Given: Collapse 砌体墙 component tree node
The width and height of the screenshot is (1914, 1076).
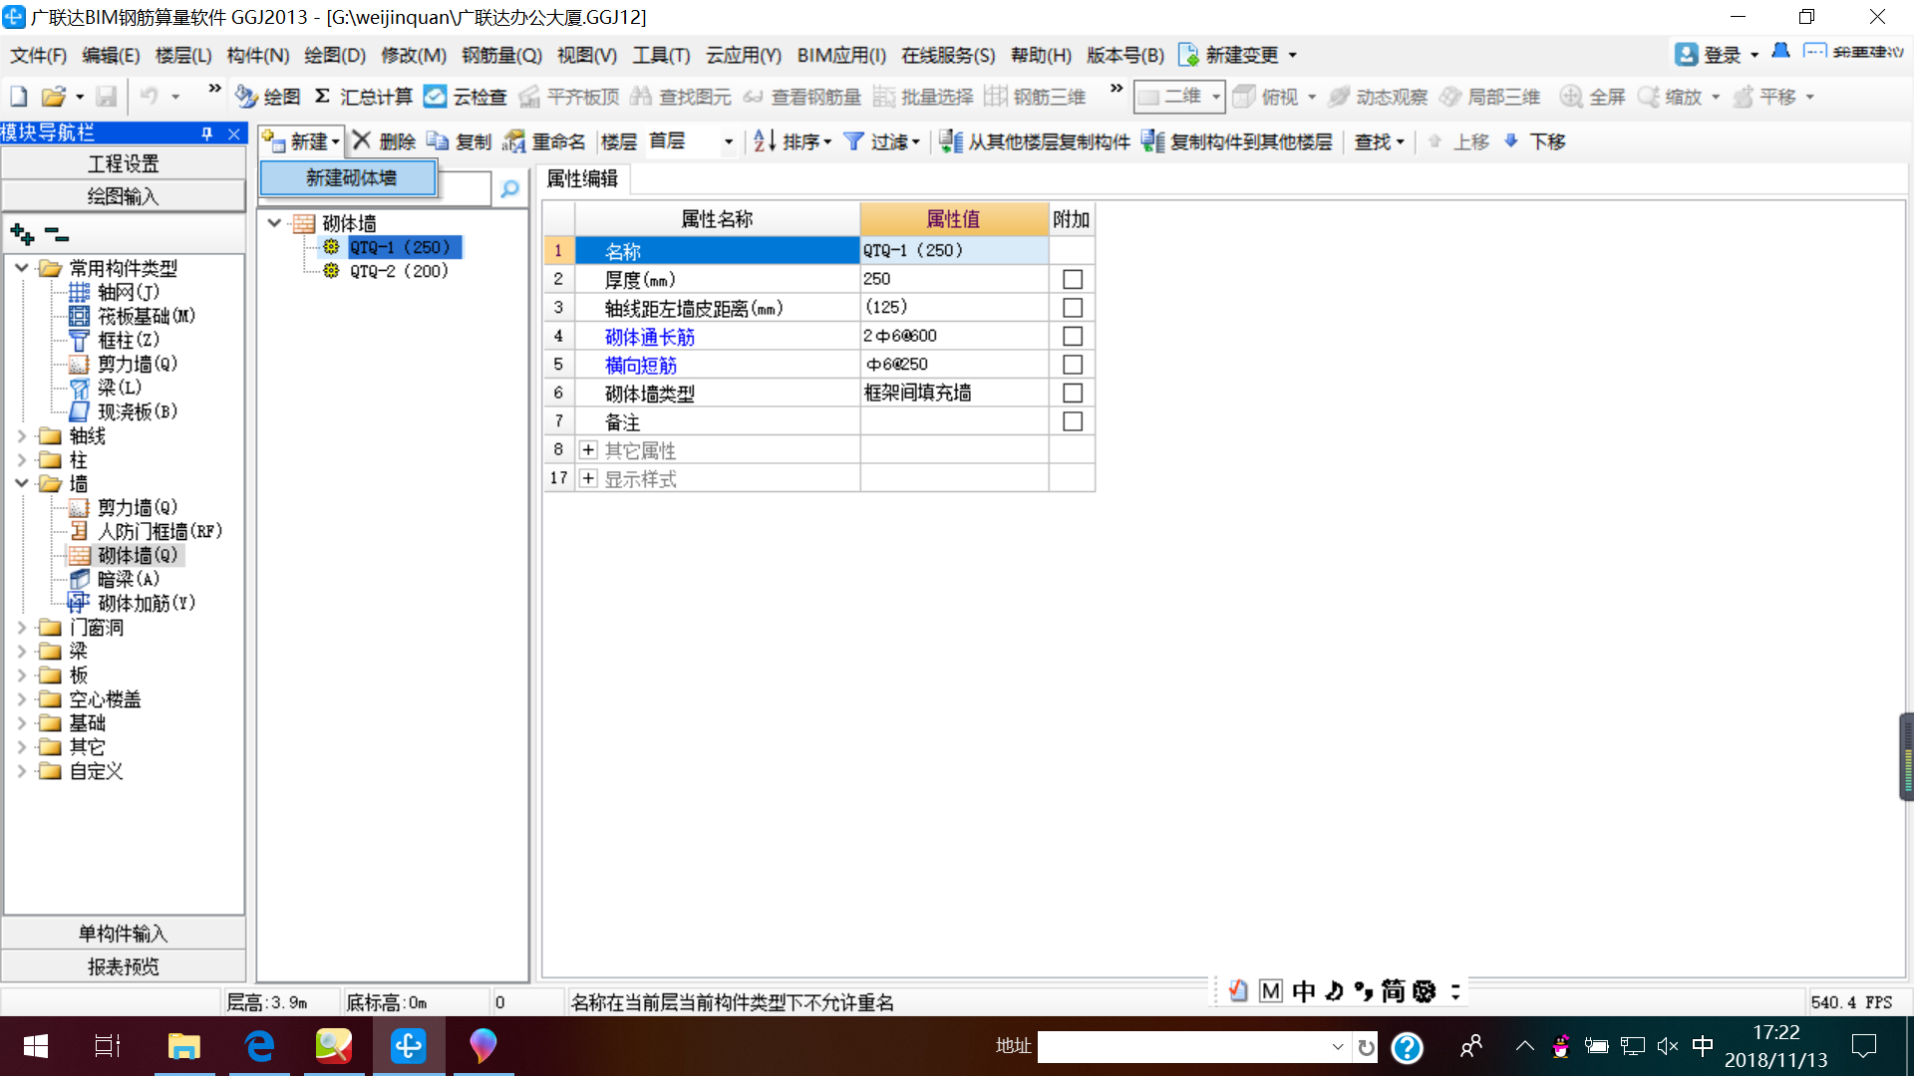Looking at the screenshot, I should click(x=275, y=223).
